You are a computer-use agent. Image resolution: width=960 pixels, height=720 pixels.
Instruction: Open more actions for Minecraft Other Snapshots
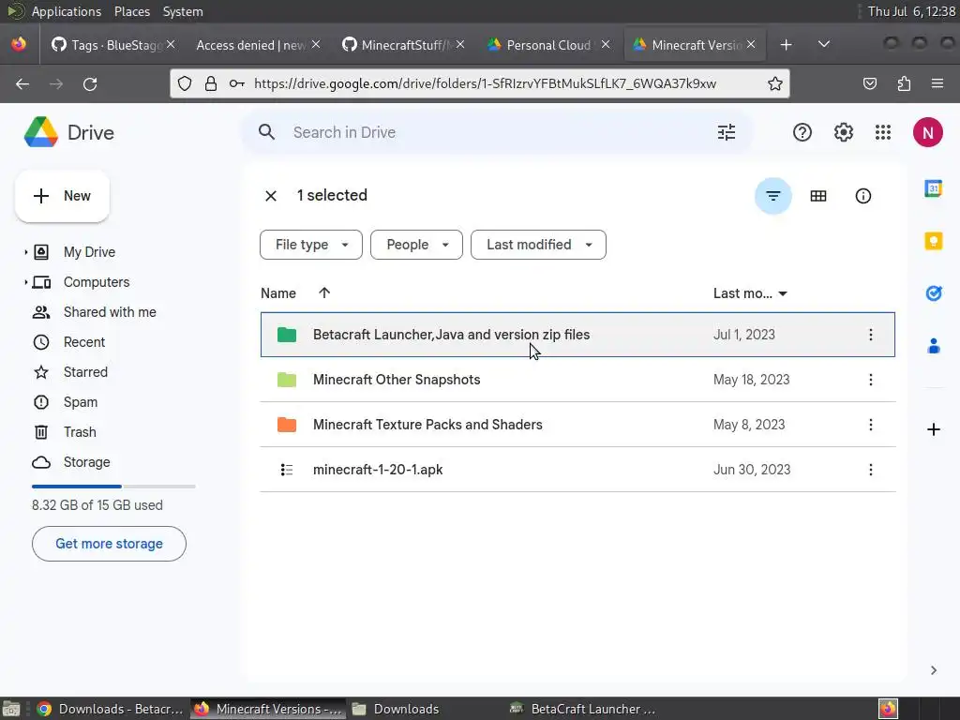click(871, 380)
